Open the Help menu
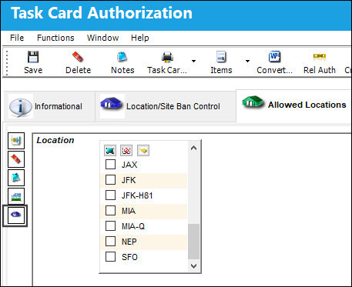The width and height of the screenshot is (352, 287). pyautogui.click(x=140, y=38)
